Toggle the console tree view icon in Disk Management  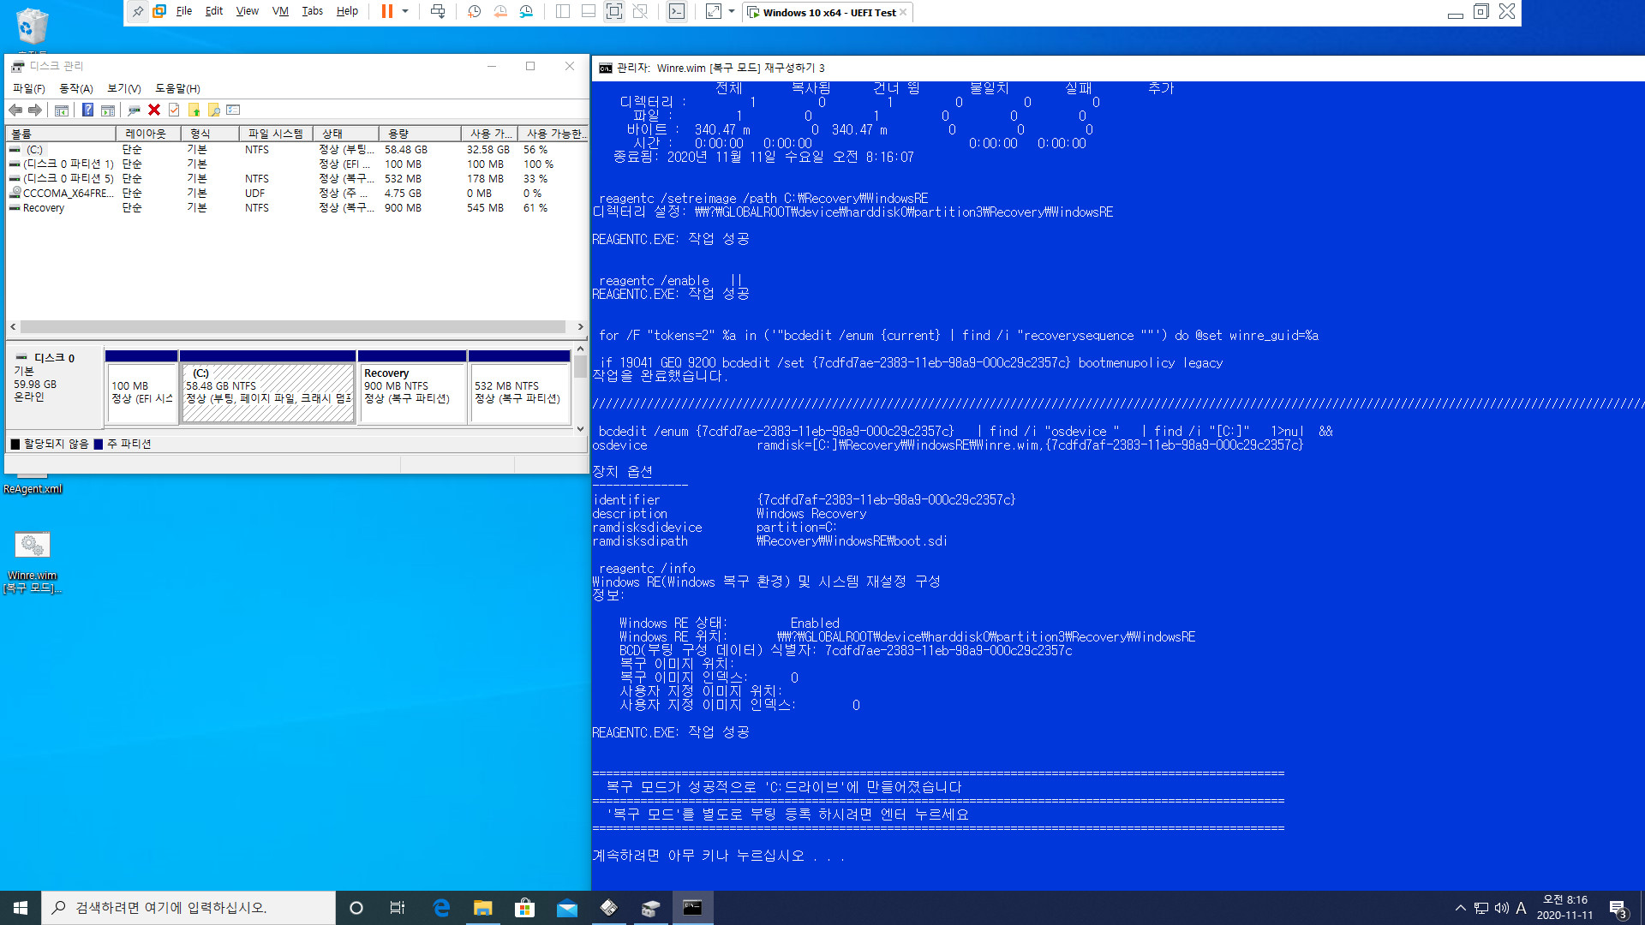point(62,110)
